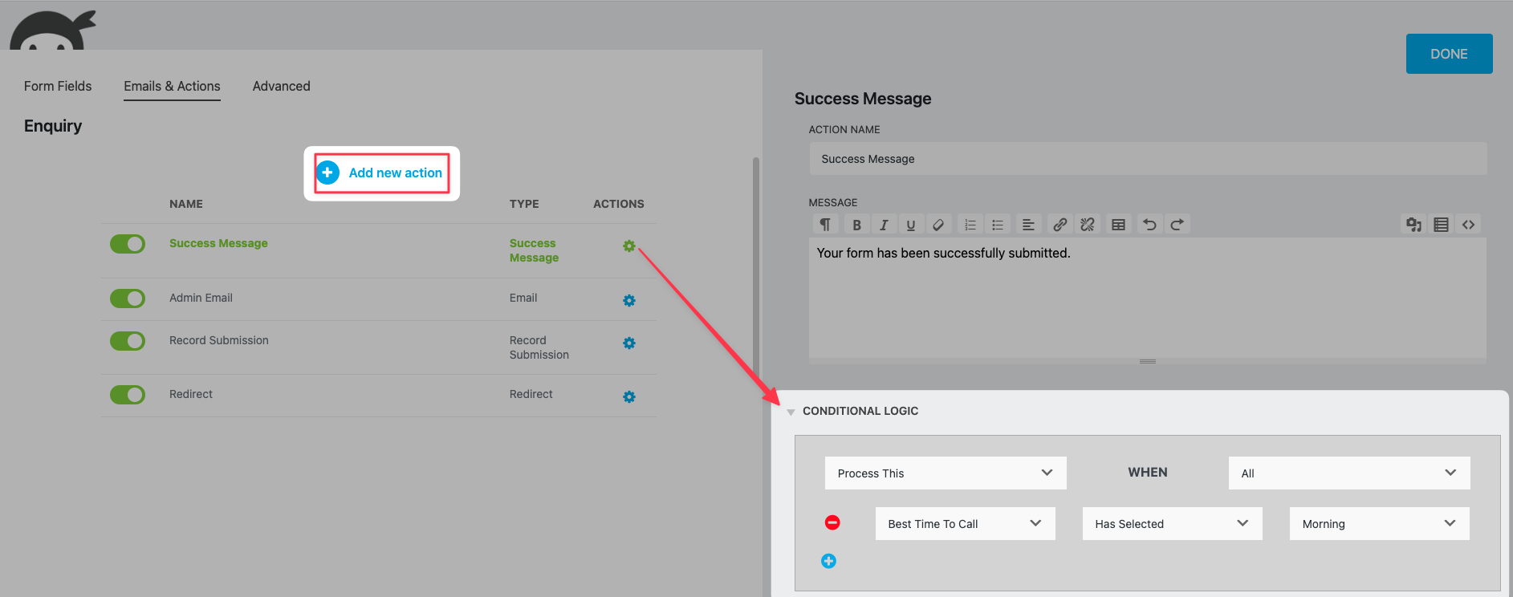Screen dimensions: 1513x597
Task: Click the Action Name input field
Action: 1147,159
